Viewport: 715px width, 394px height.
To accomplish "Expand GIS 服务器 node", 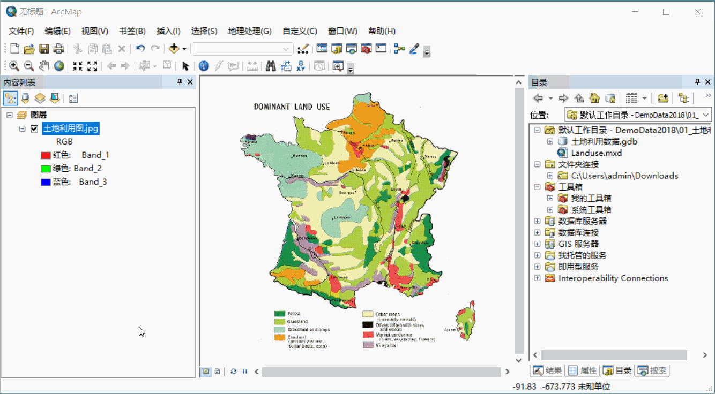I will point(538,244).
